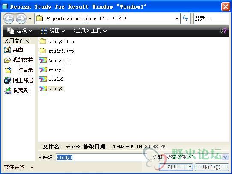Open the 桌面 desktop shortcut
Image resolution: width=232 pixels, height=174 pixels.
point(14,50)
